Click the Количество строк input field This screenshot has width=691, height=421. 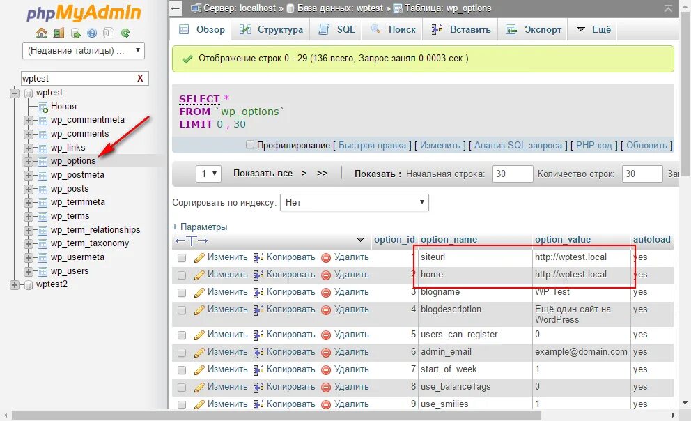click(642, 174)
